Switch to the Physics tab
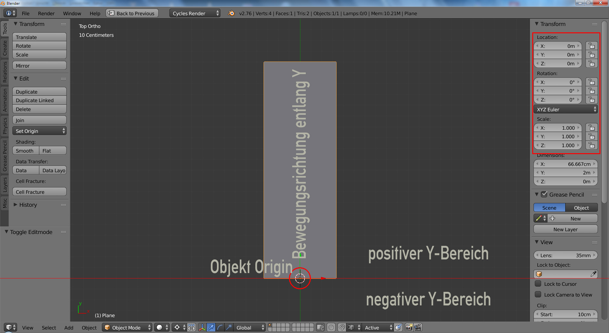Image resolution: width=609 pixels, height=333 pixels. (x=5, y=126)
